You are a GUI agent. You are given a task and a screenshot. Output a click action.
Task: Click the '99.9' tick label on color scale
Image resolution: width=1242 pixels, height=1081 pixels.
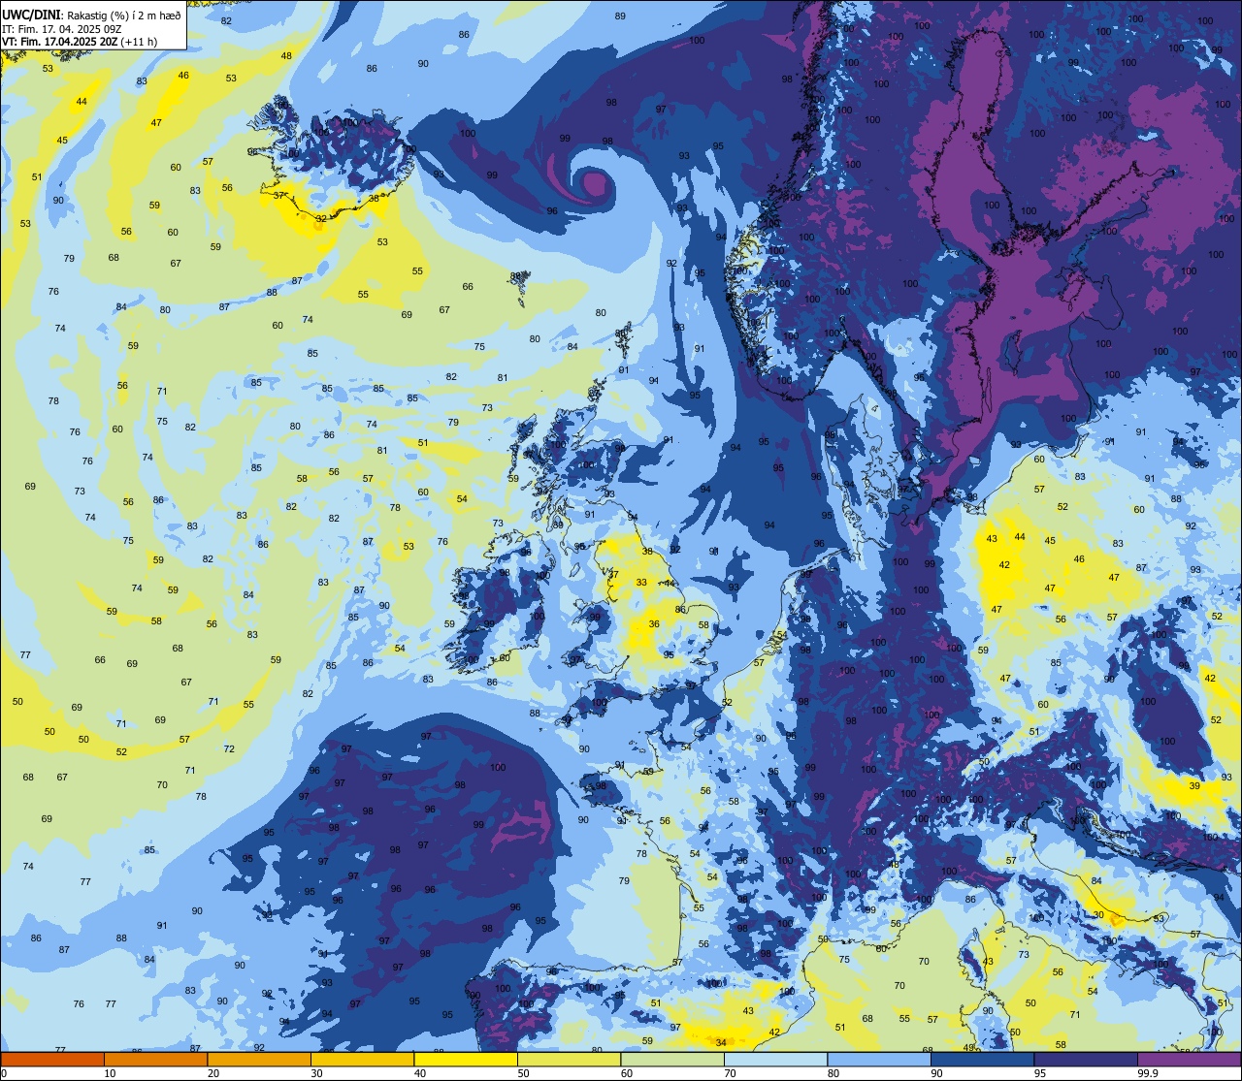(1147, 1073)
